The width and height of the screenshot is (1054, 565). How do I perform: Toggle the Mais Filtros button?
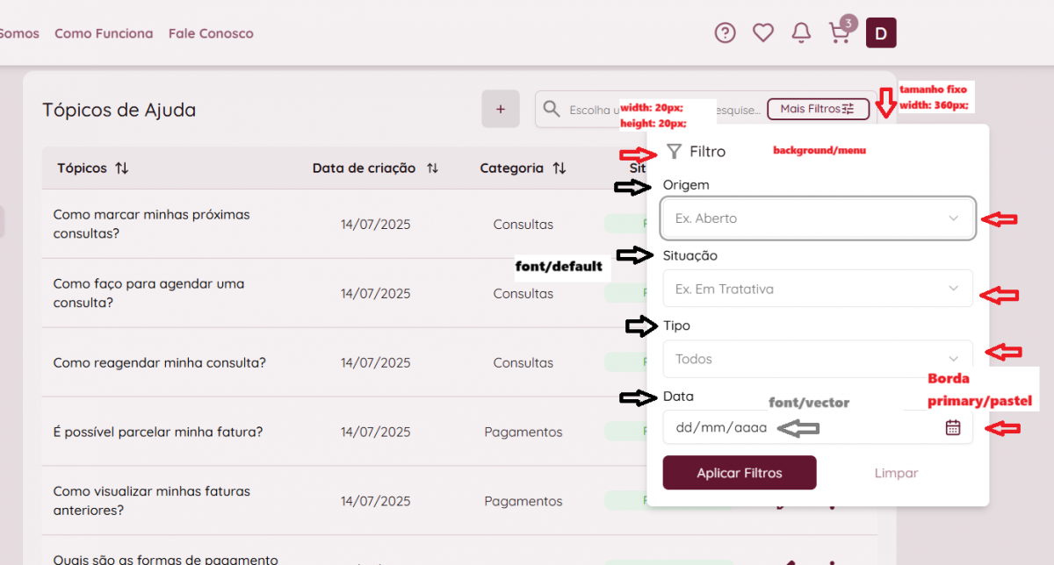coord(818,109)
